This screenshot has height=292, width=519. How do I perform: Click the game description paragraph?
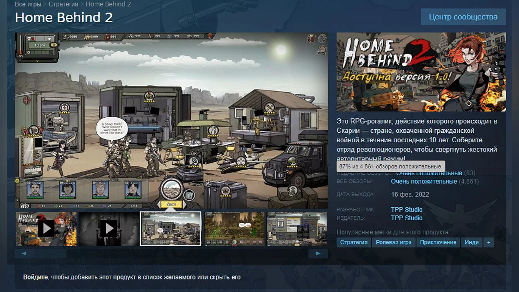tap(417, 140)
